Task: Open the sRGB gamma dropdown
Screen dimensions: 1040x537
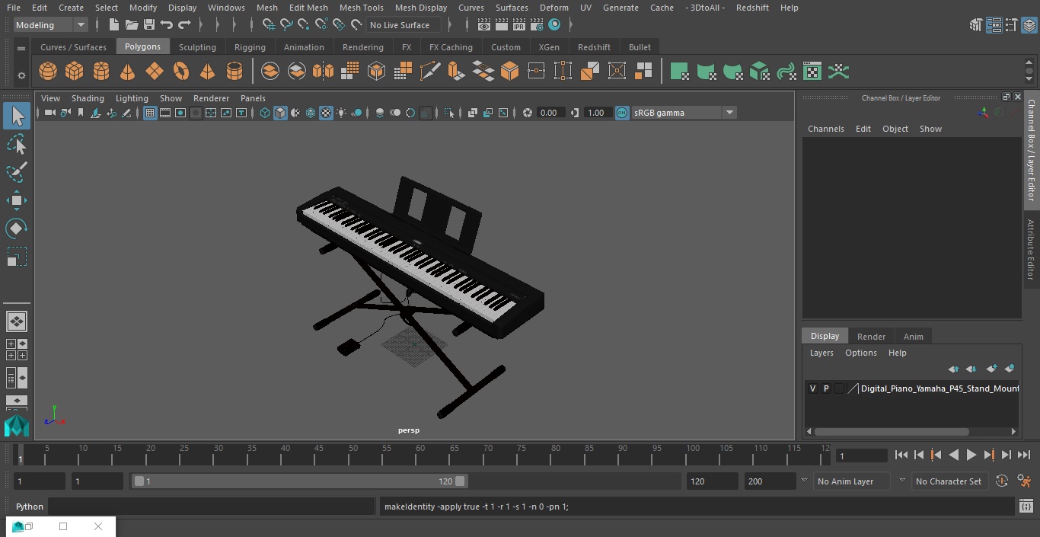Action: pyautogui.click(x=684, y=113)
